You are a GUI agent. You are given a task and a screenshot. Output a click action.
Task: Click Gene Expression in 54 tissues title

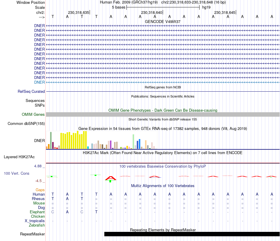tap(163, 128)
